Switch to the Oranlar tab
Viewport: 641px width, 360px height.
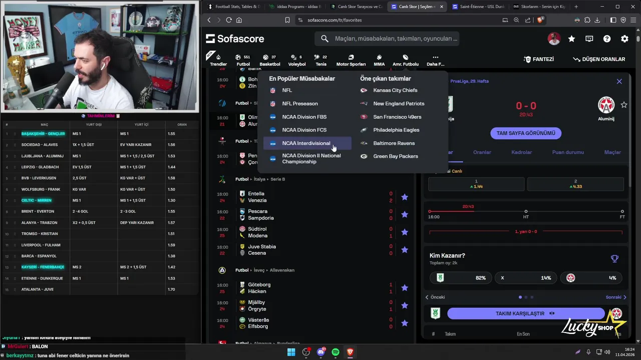click(x=482, y=152)
